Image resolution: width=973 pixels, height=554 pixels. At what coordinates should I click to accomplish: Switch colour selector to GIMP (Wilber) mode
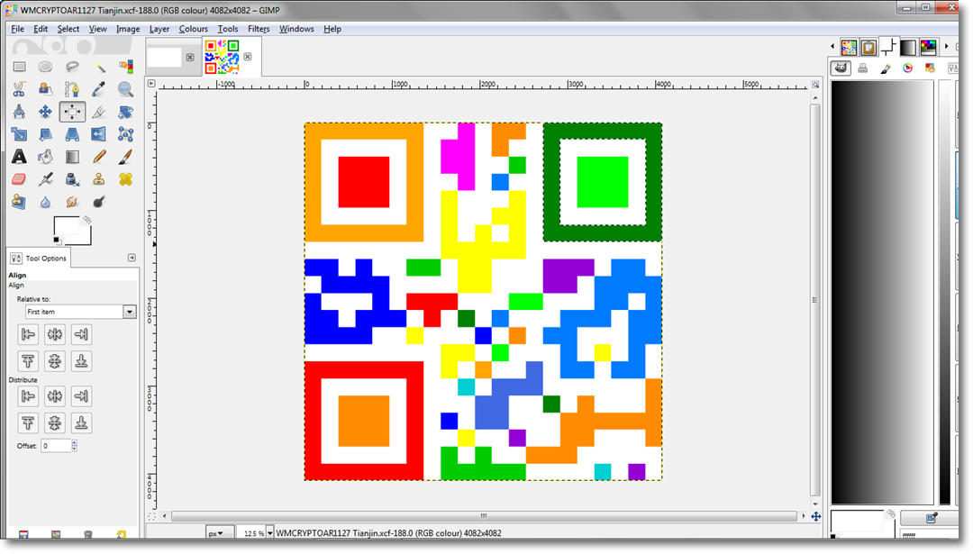click(x=841, y=68)
